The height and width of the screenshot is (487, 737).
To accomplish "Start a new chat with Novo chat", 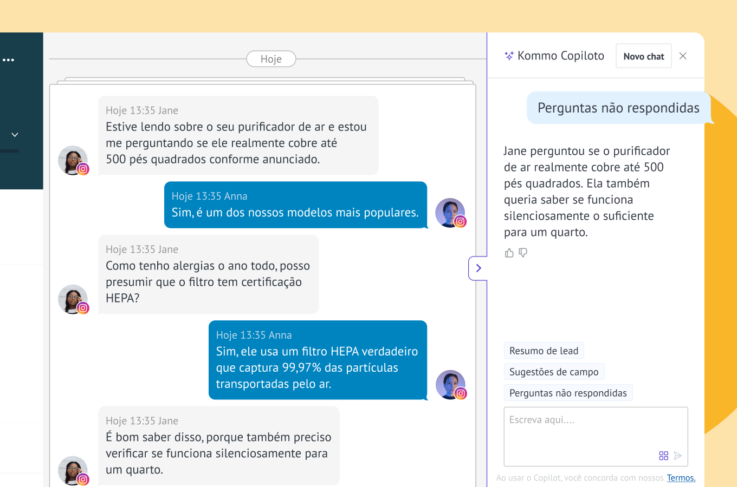I will (643, 56).
